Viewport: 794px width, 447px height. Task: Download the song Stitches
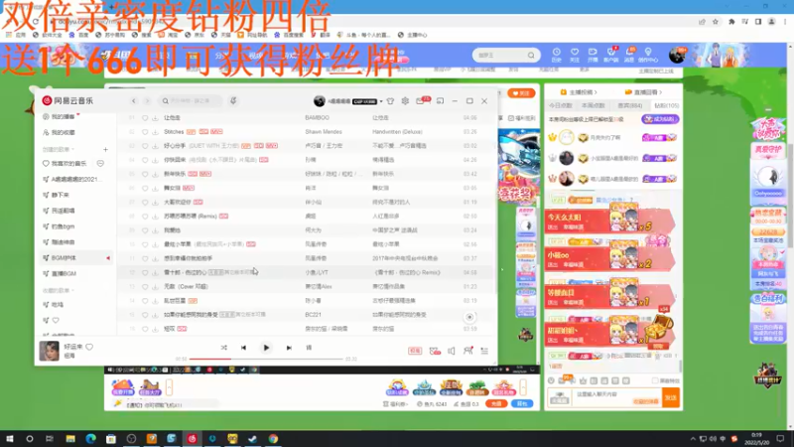pyautogui.click(x=155, y=132)
